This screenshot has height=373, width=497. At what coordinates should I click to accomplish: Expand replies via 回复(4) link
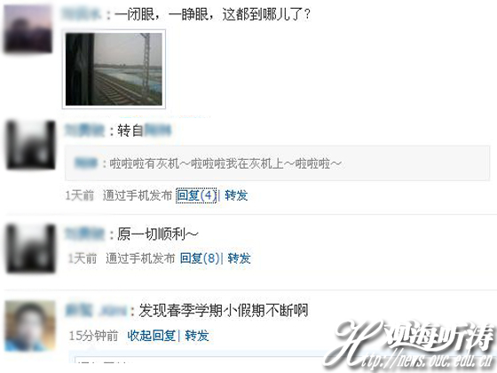(x=196, y=195)
